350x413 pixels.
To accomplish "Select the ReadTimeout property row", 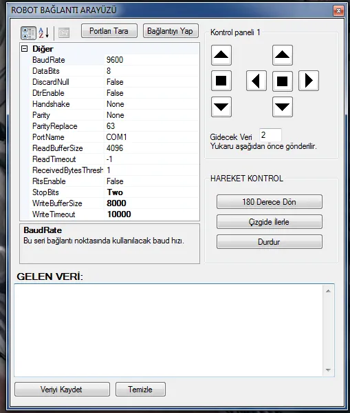I will pos(114,159).
